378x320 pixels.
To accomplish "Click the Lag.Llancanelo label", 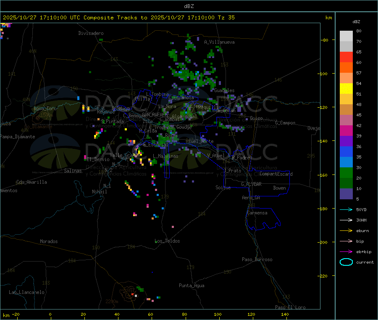I will [x=27, y=292].
